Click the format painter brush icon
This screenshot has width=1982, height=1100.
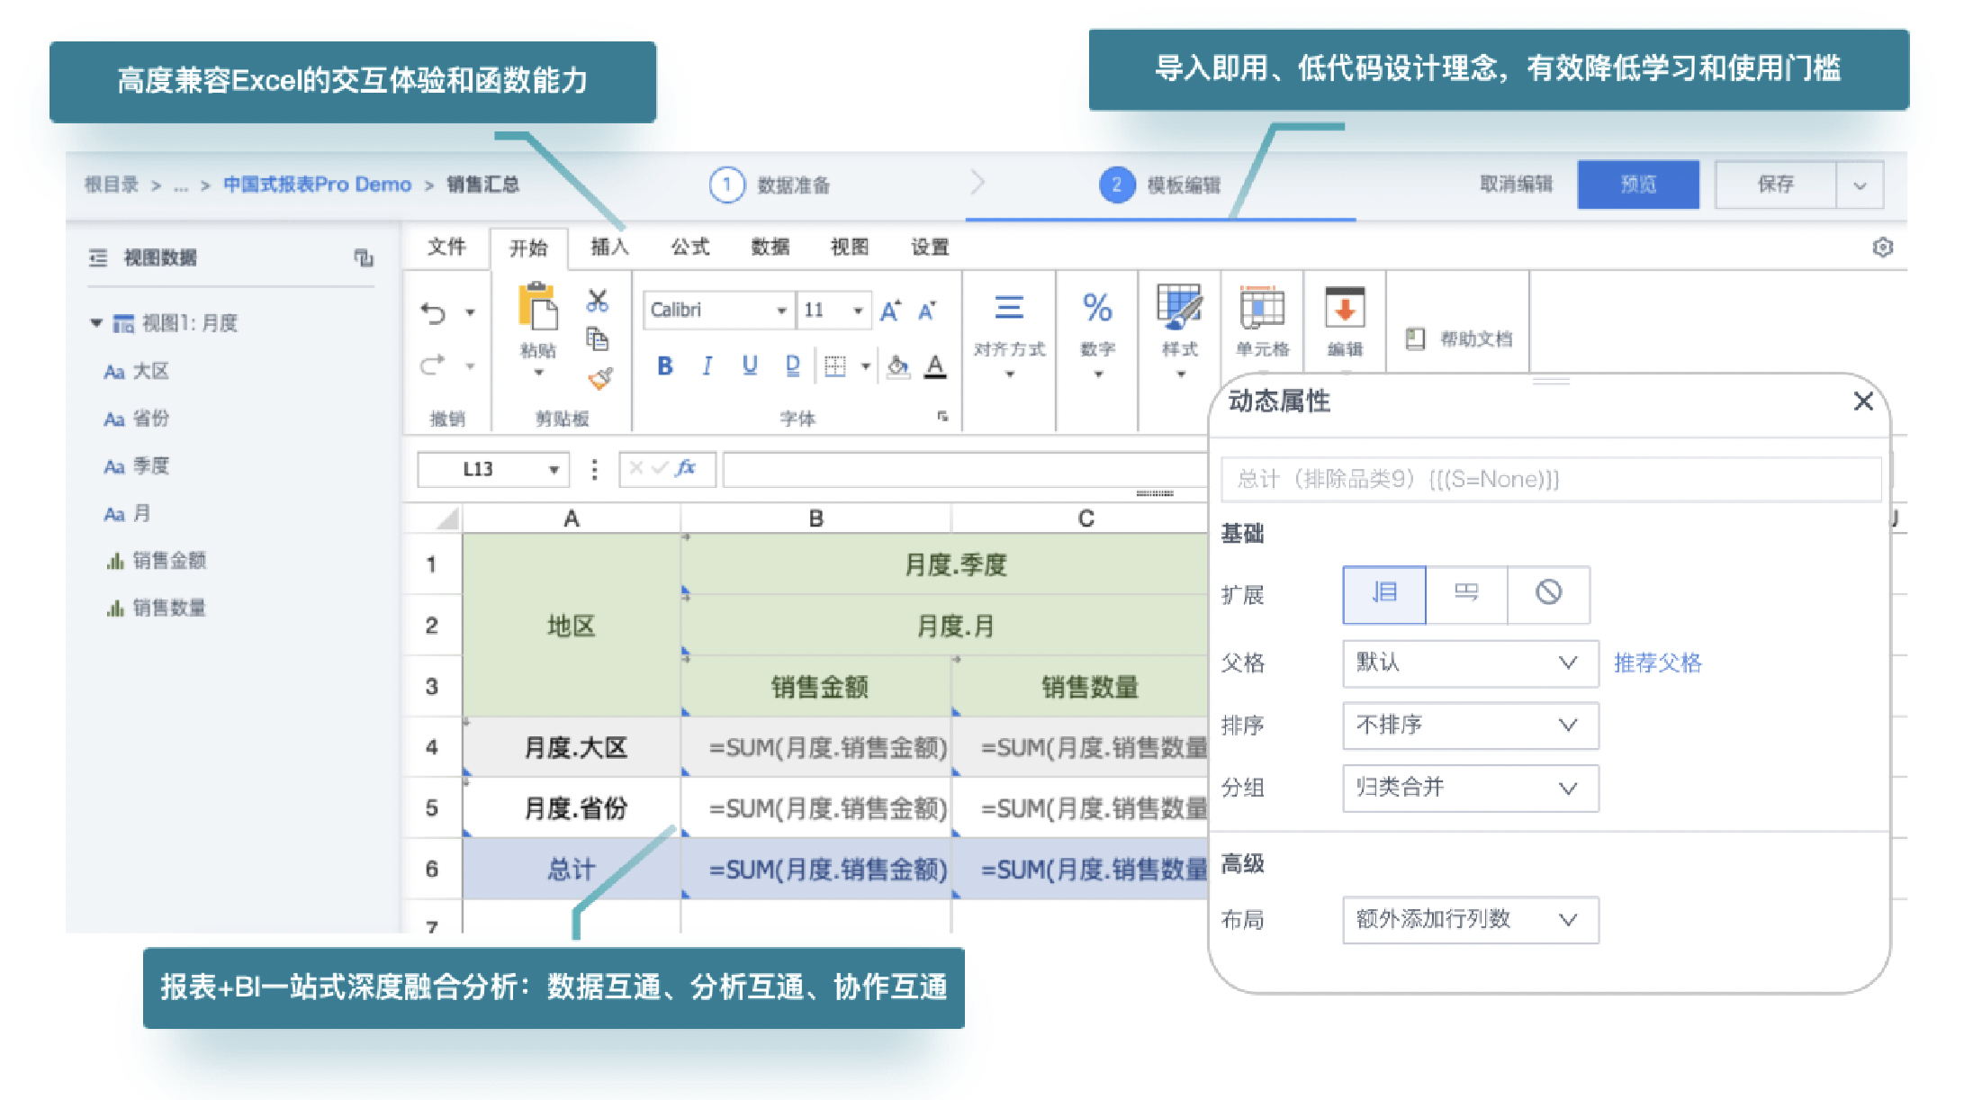tap(600, 379)
